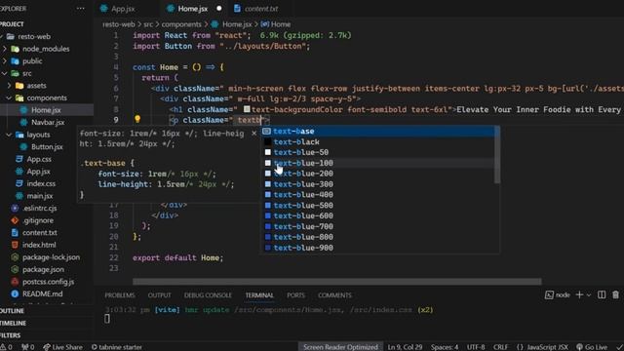Open index.css file
Viewport: 624px width, 351px height.
point(41,184)
